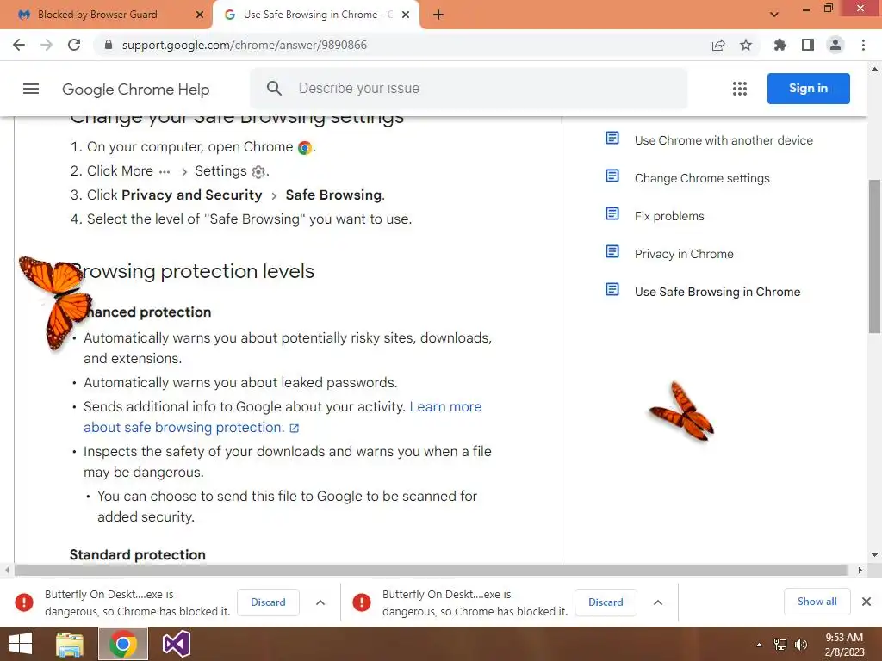Open Use Safe Browsing in Chrome article
The image size is (882, 661).
pyautogui.click(x=717, y=292)
